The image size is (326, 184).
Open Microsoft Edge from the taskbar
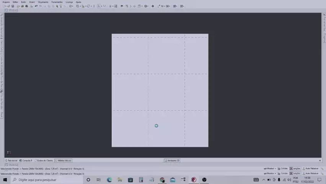coord(109,180)
